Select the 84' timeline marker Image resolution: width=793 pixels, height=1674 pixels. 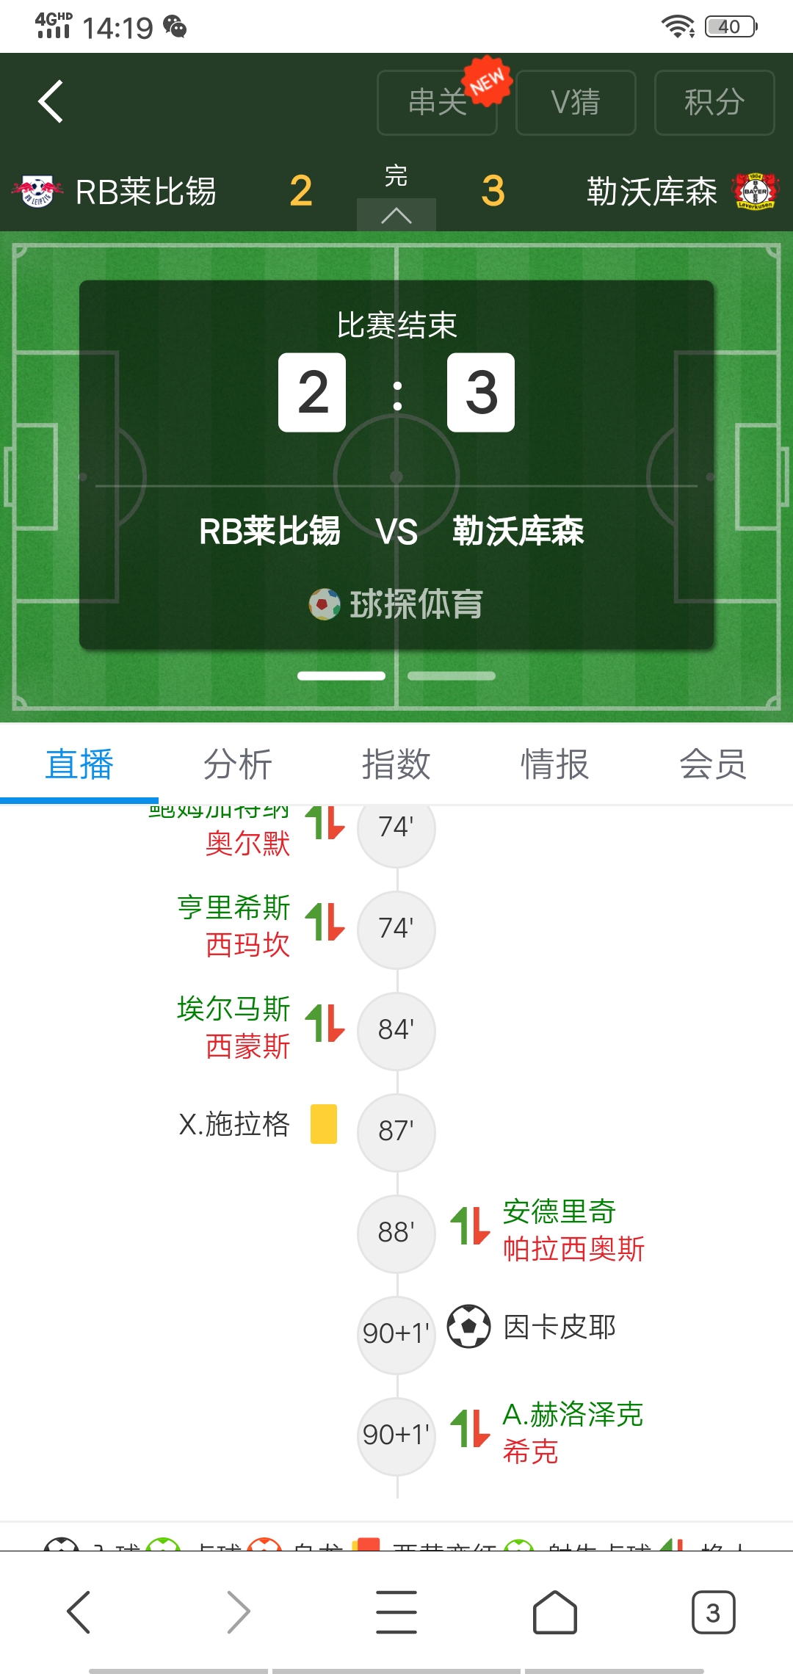pyautogui.click(x=396, y=1031)
